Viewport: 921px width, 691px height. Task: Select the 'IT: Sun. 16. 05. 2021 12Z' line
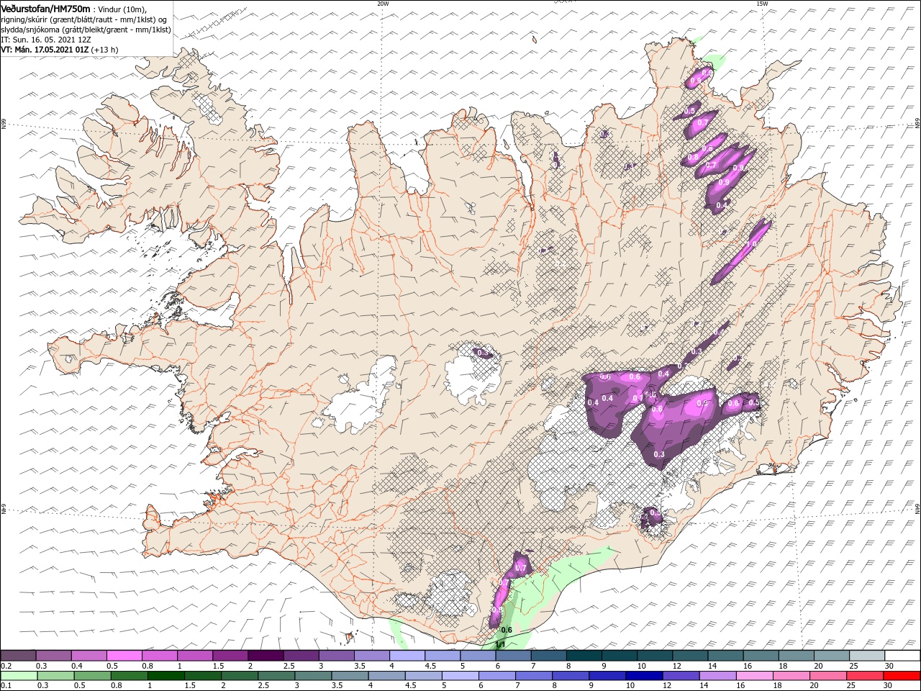(x=47, y=40)
